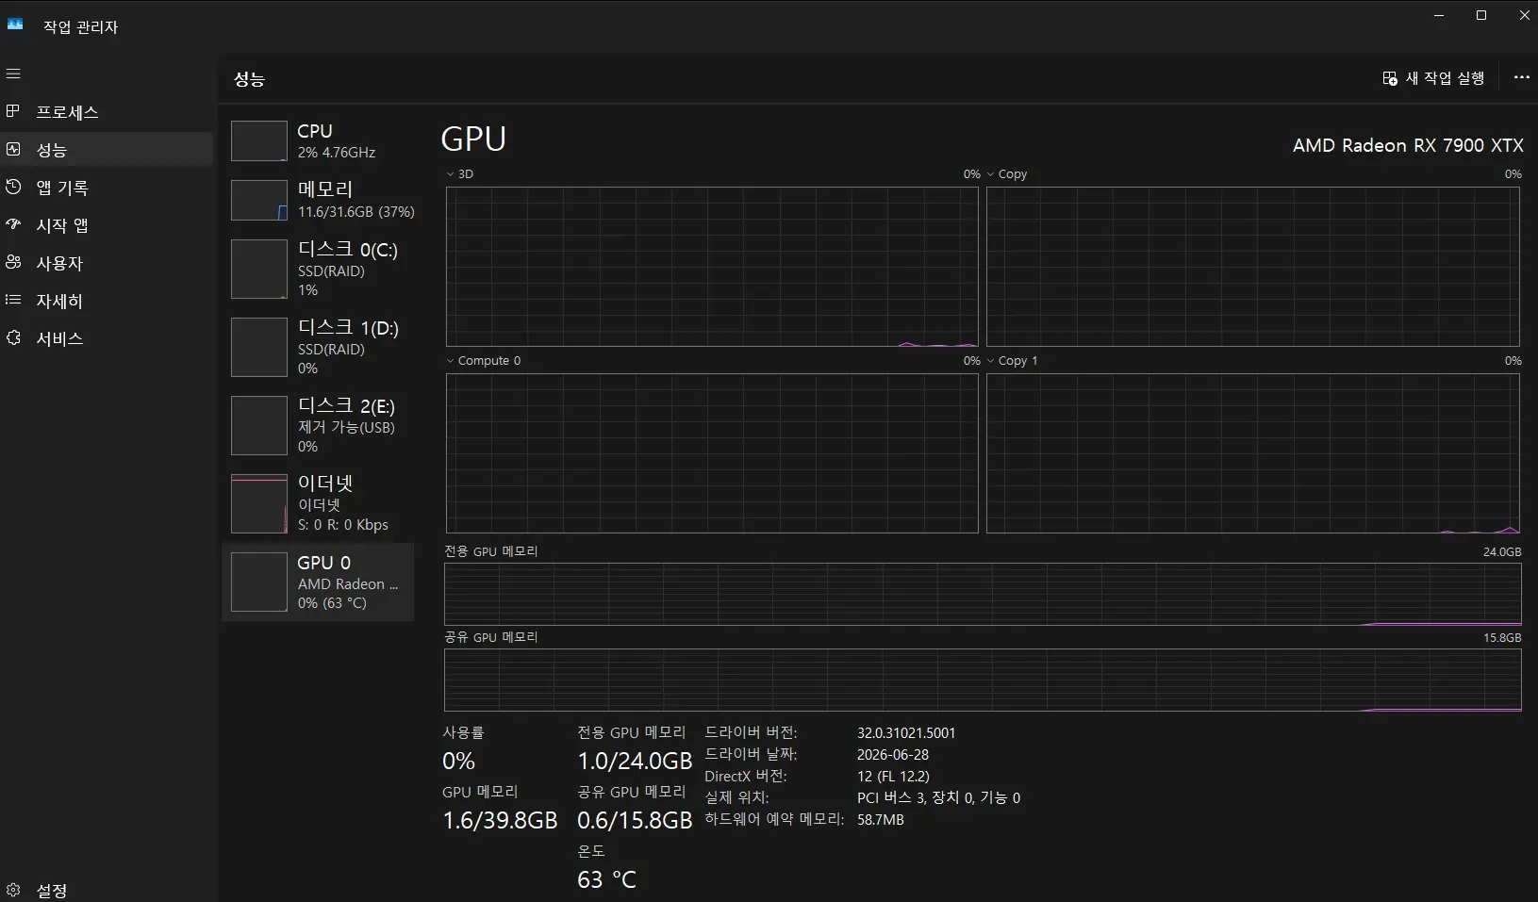Click the 1.6/39.8GB GPU memory value
This screenshot has height=902, width=1538.
[500, 820]
